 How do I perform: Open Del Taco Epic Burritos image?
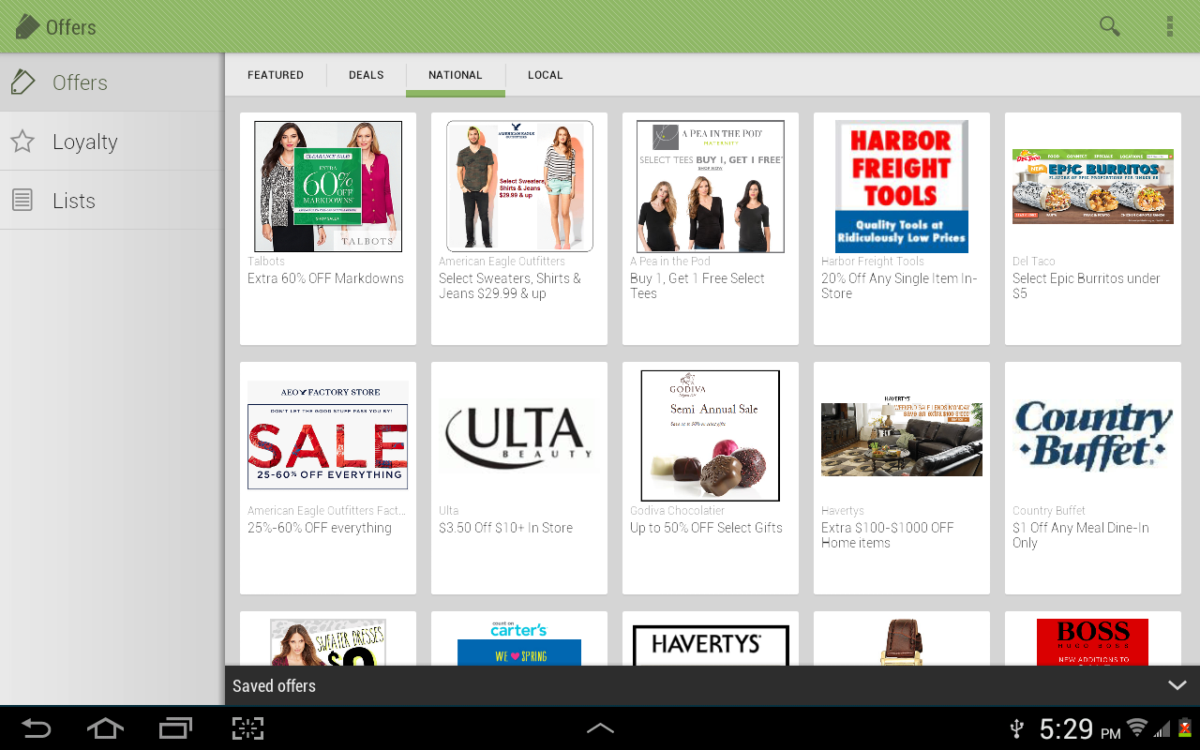(x=1093, y=187)
